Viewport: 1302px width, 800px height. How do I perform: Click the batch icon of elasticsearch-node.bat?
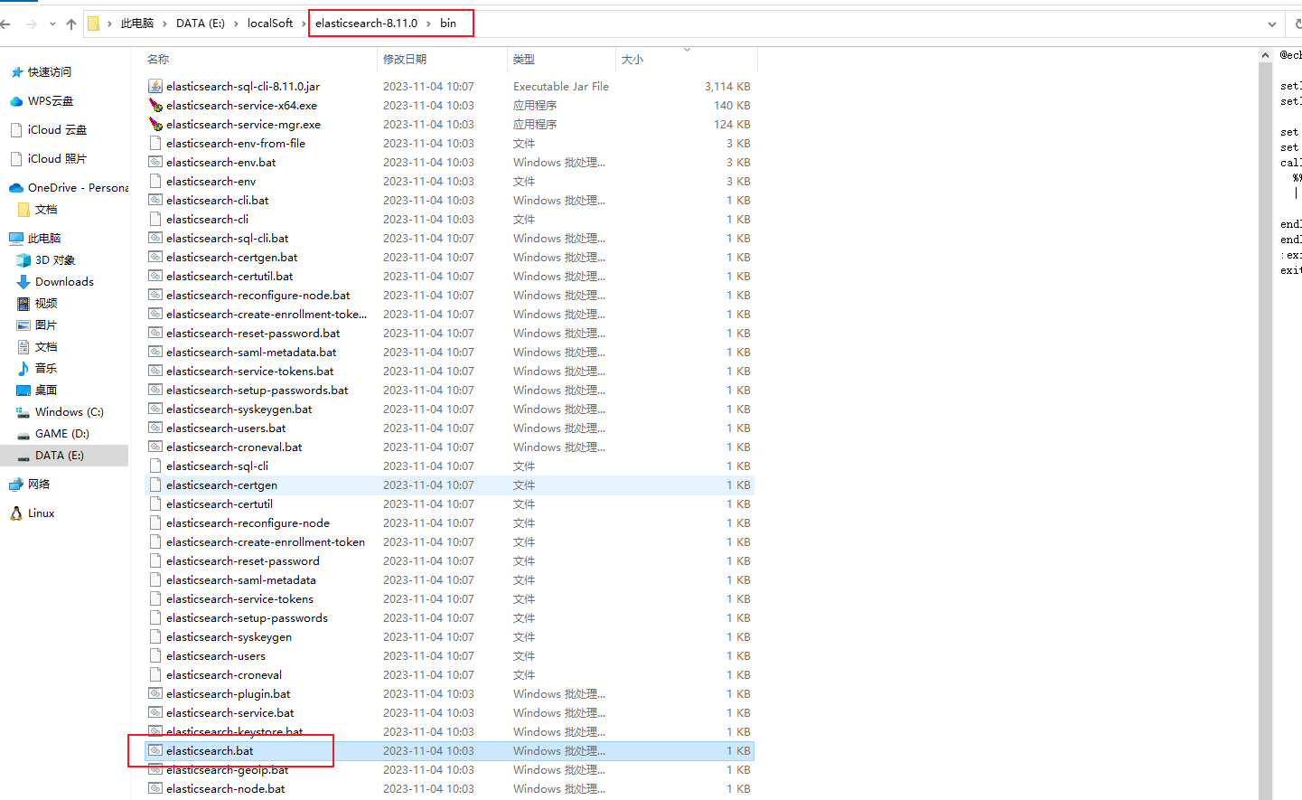(x=155, y=788)
